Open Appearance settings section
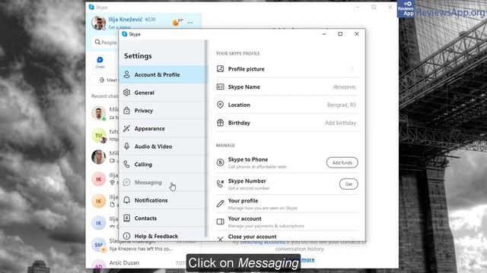Screen dimensions: 487x273 163,128
